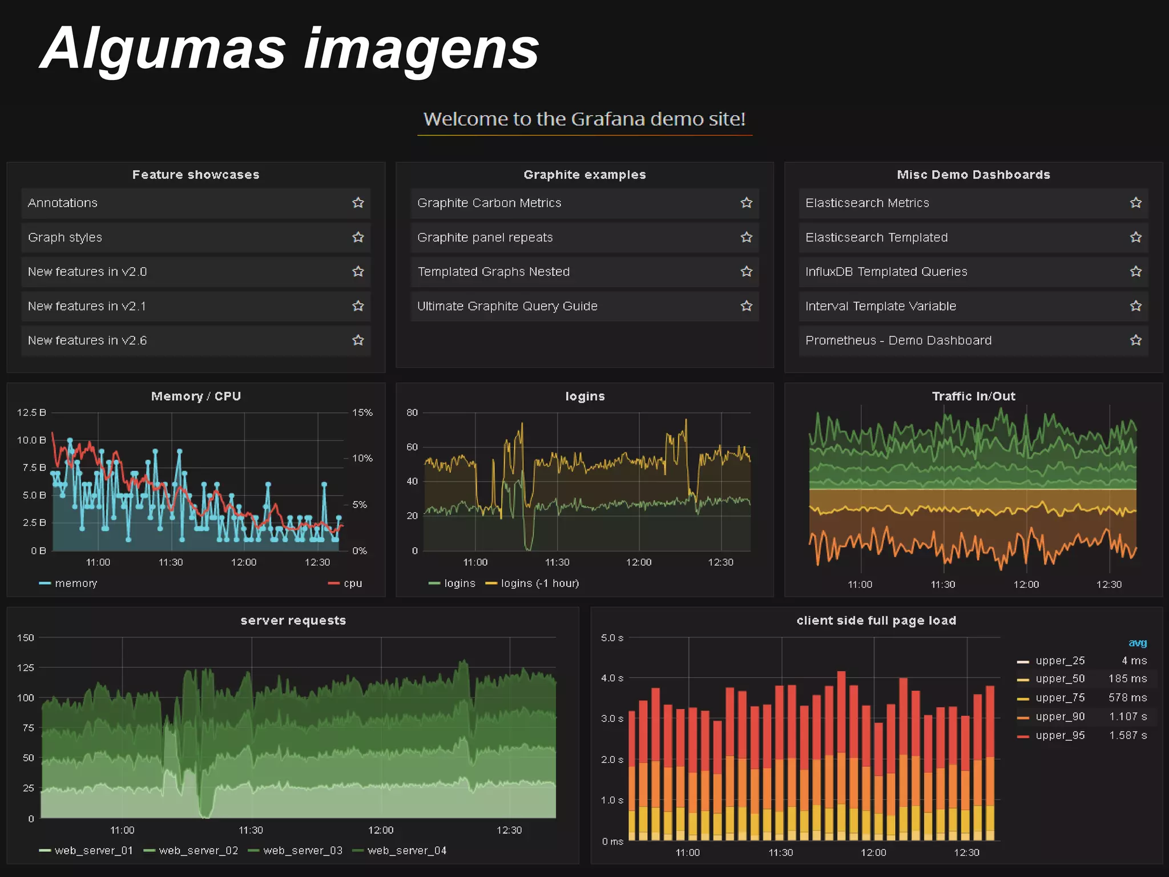Favorite New features in v2.6
The width and height of the screenshot is (1169, 877).
pyautogui.click(x=358, y=340)
